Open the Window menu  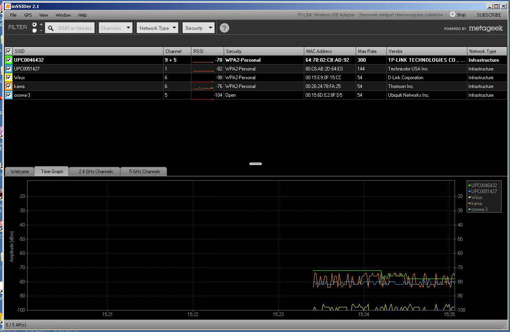[63, 15]
